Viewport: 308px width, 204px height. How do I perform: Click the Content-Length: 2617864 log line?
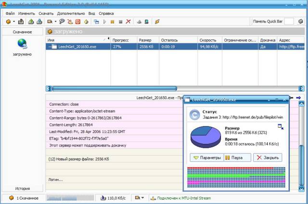[x=114, y=125]
